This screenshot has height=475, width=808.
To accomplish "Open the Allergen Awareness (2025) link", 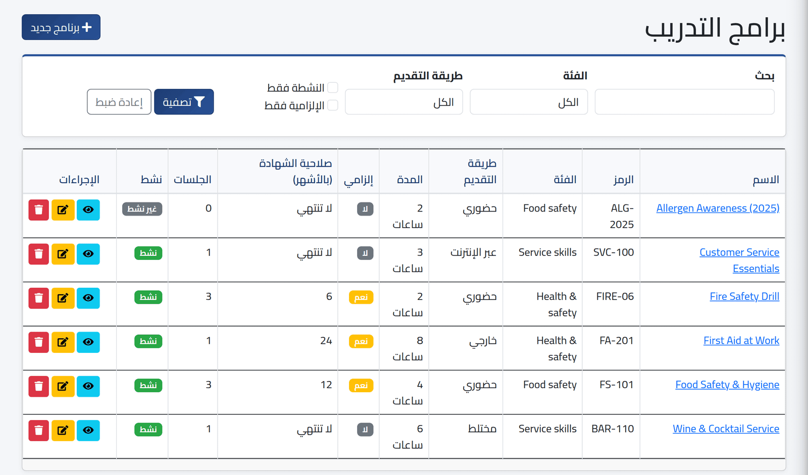I will pos(718,208).
